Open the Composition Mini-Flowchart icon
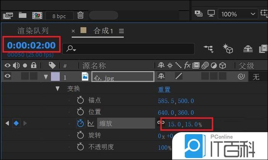The height and width of the screenshot is (160, 268). (x=209, y=49)
